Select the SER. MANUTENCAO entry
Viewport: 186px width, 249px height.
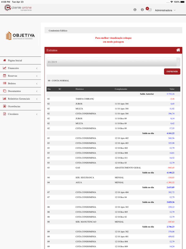pyautogui.click(x=86, y=222)
